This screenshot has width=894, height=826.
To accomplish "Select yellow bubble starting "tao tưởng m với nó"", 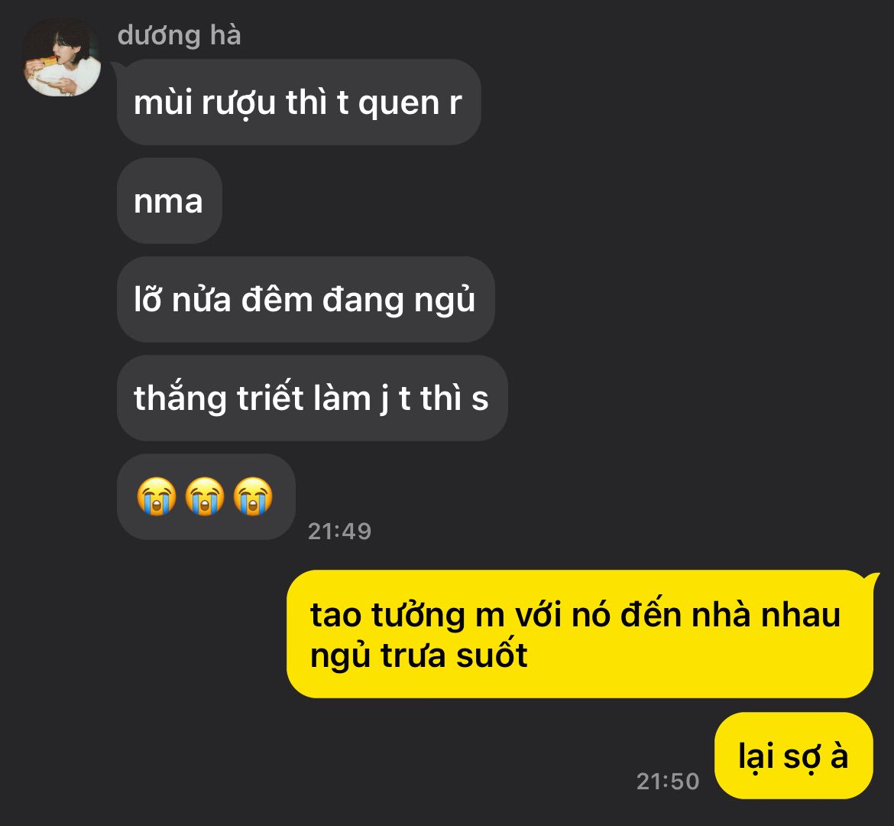I will coord(580,634).
